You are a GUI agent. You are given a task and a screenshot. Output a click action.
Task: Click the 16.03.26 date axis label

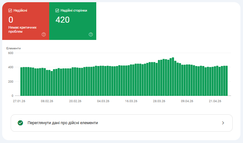click(x=131, y=101)
